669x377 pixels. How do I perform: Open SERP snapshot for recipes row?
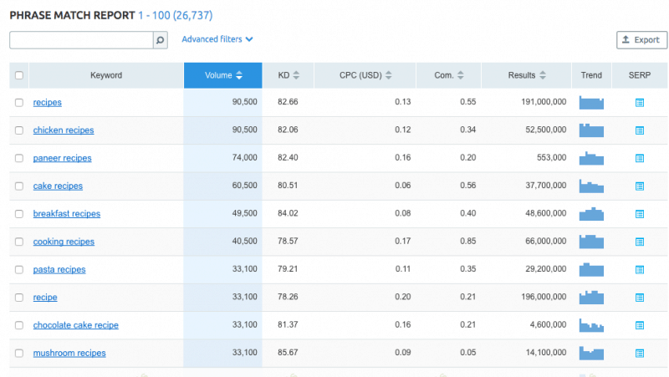click(639, 102)
